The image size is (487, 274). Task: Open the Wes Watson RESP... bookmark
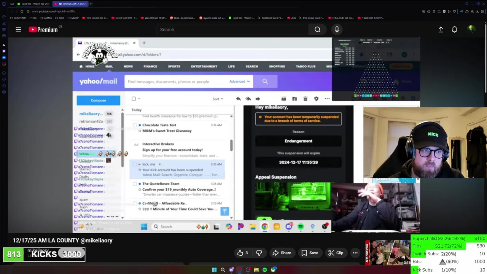[x=154, y=18]
